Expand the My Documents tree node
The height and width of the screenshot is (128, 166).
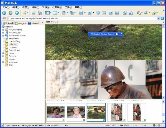3,30
